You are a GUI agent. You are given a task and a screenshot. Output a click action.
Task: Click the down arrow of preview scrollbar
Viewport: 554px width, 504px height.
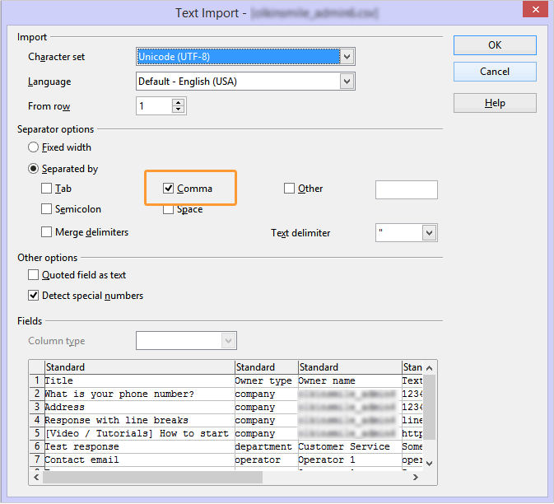click(x=429, y=464)
